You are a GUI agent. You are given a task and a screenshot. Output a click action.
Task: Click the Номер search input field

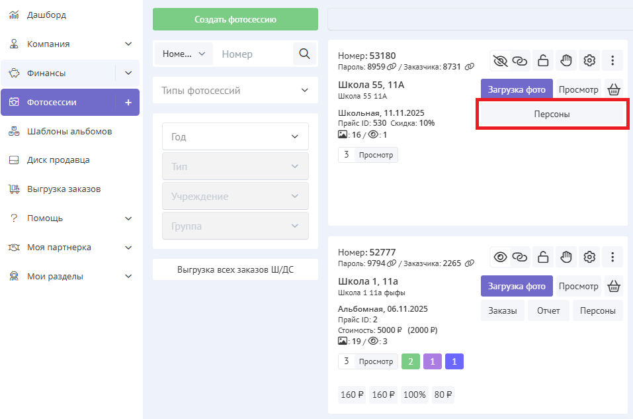coord(253,54)
